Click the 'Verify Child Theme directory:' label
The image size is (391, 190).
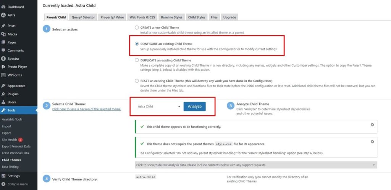click(75, 179)
